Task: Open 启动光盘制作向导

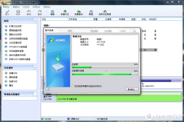Action: coord(15,55)
